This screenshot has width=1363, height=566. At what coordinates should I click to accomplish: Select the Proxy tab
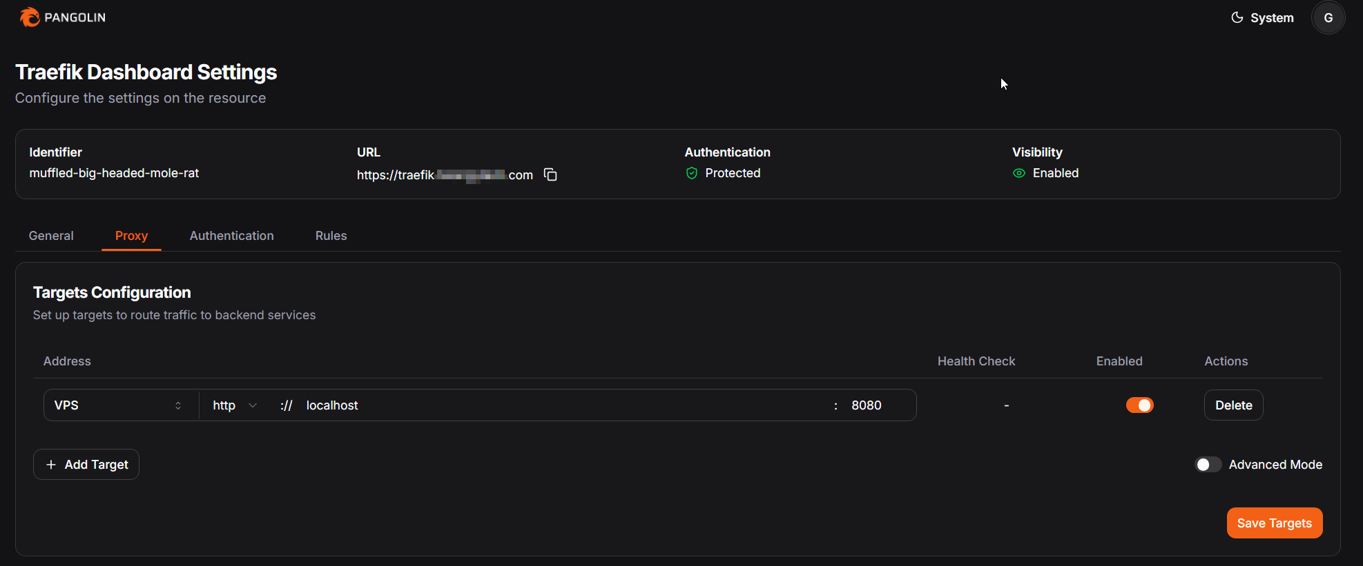click(131, 236)
